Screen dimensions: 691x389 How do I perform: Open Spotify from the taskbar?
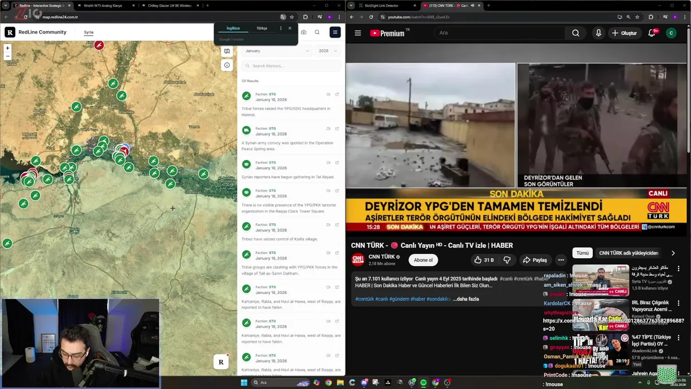pos(423,383)
